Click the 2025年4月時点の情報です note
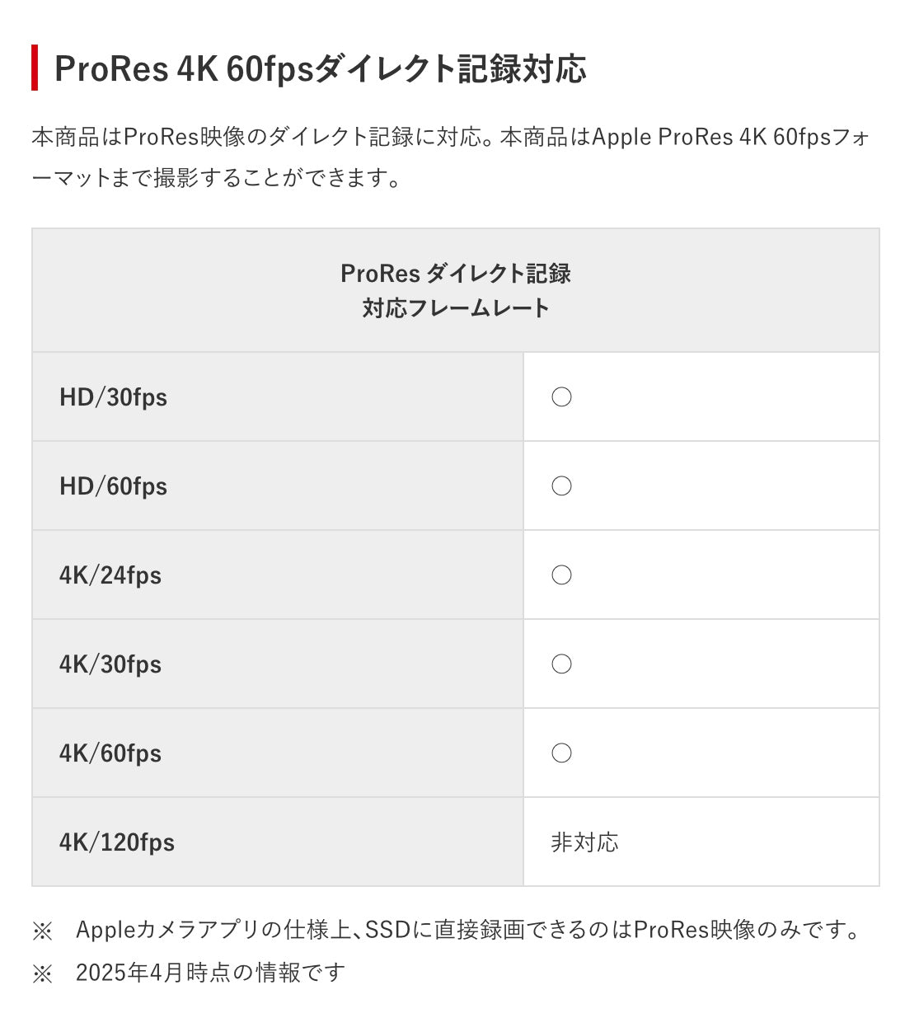Screen dimensions: 905x1032 point(210,973)
